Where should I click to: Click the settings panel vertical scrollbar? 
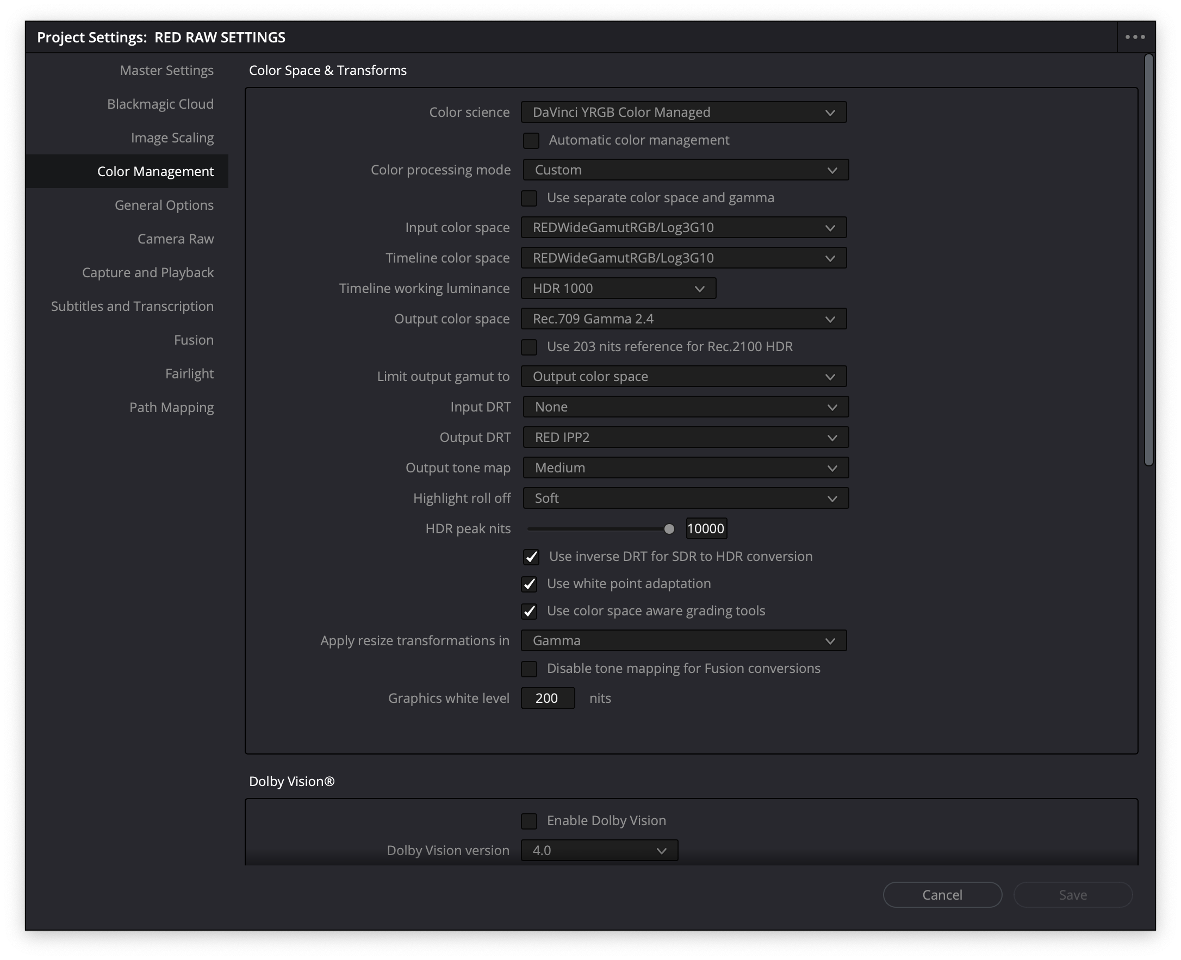click(x=1149, y=260)
